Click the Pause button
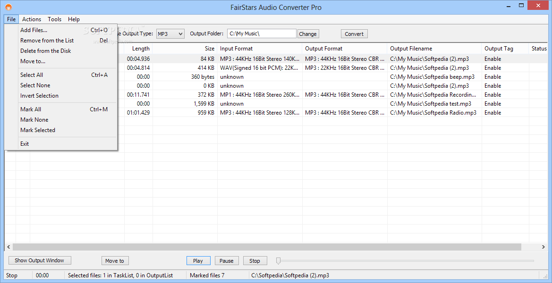 [226, 261]
